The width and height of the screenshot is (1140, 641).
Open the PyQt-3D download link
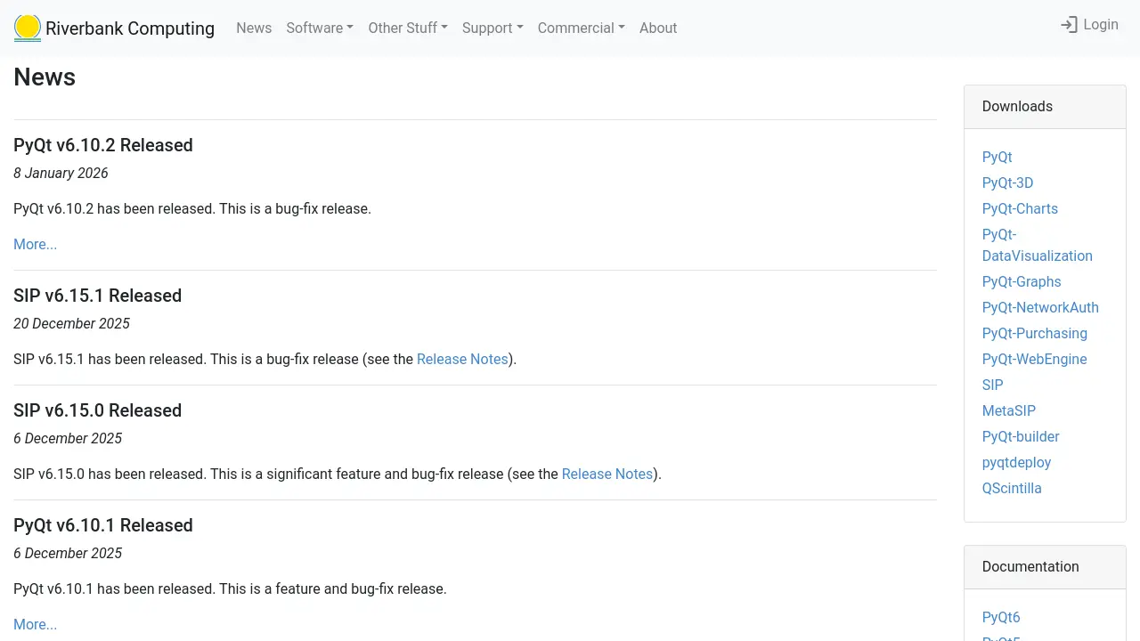(1007, 183)
